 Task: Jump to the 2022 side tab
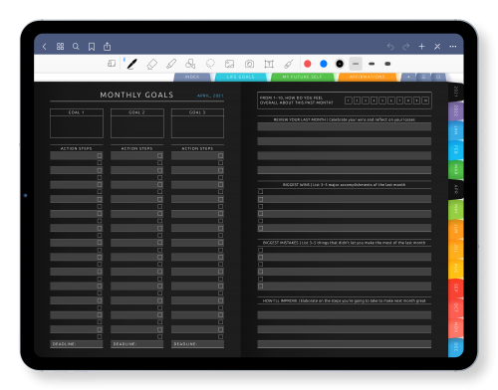456,111
